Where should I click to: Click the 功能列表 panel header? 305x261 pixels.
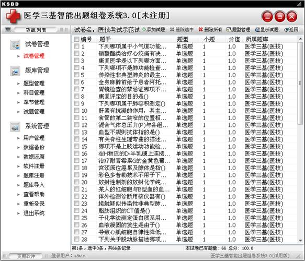[x=36, y=30]
